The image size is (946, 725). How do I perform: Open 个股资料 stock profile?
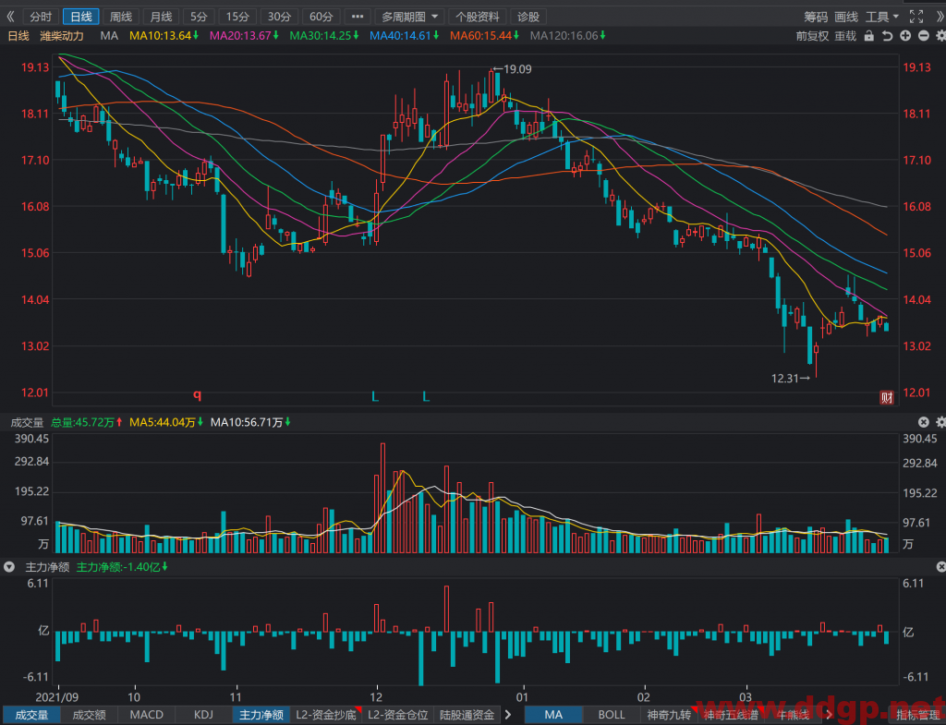pos(478,17)
